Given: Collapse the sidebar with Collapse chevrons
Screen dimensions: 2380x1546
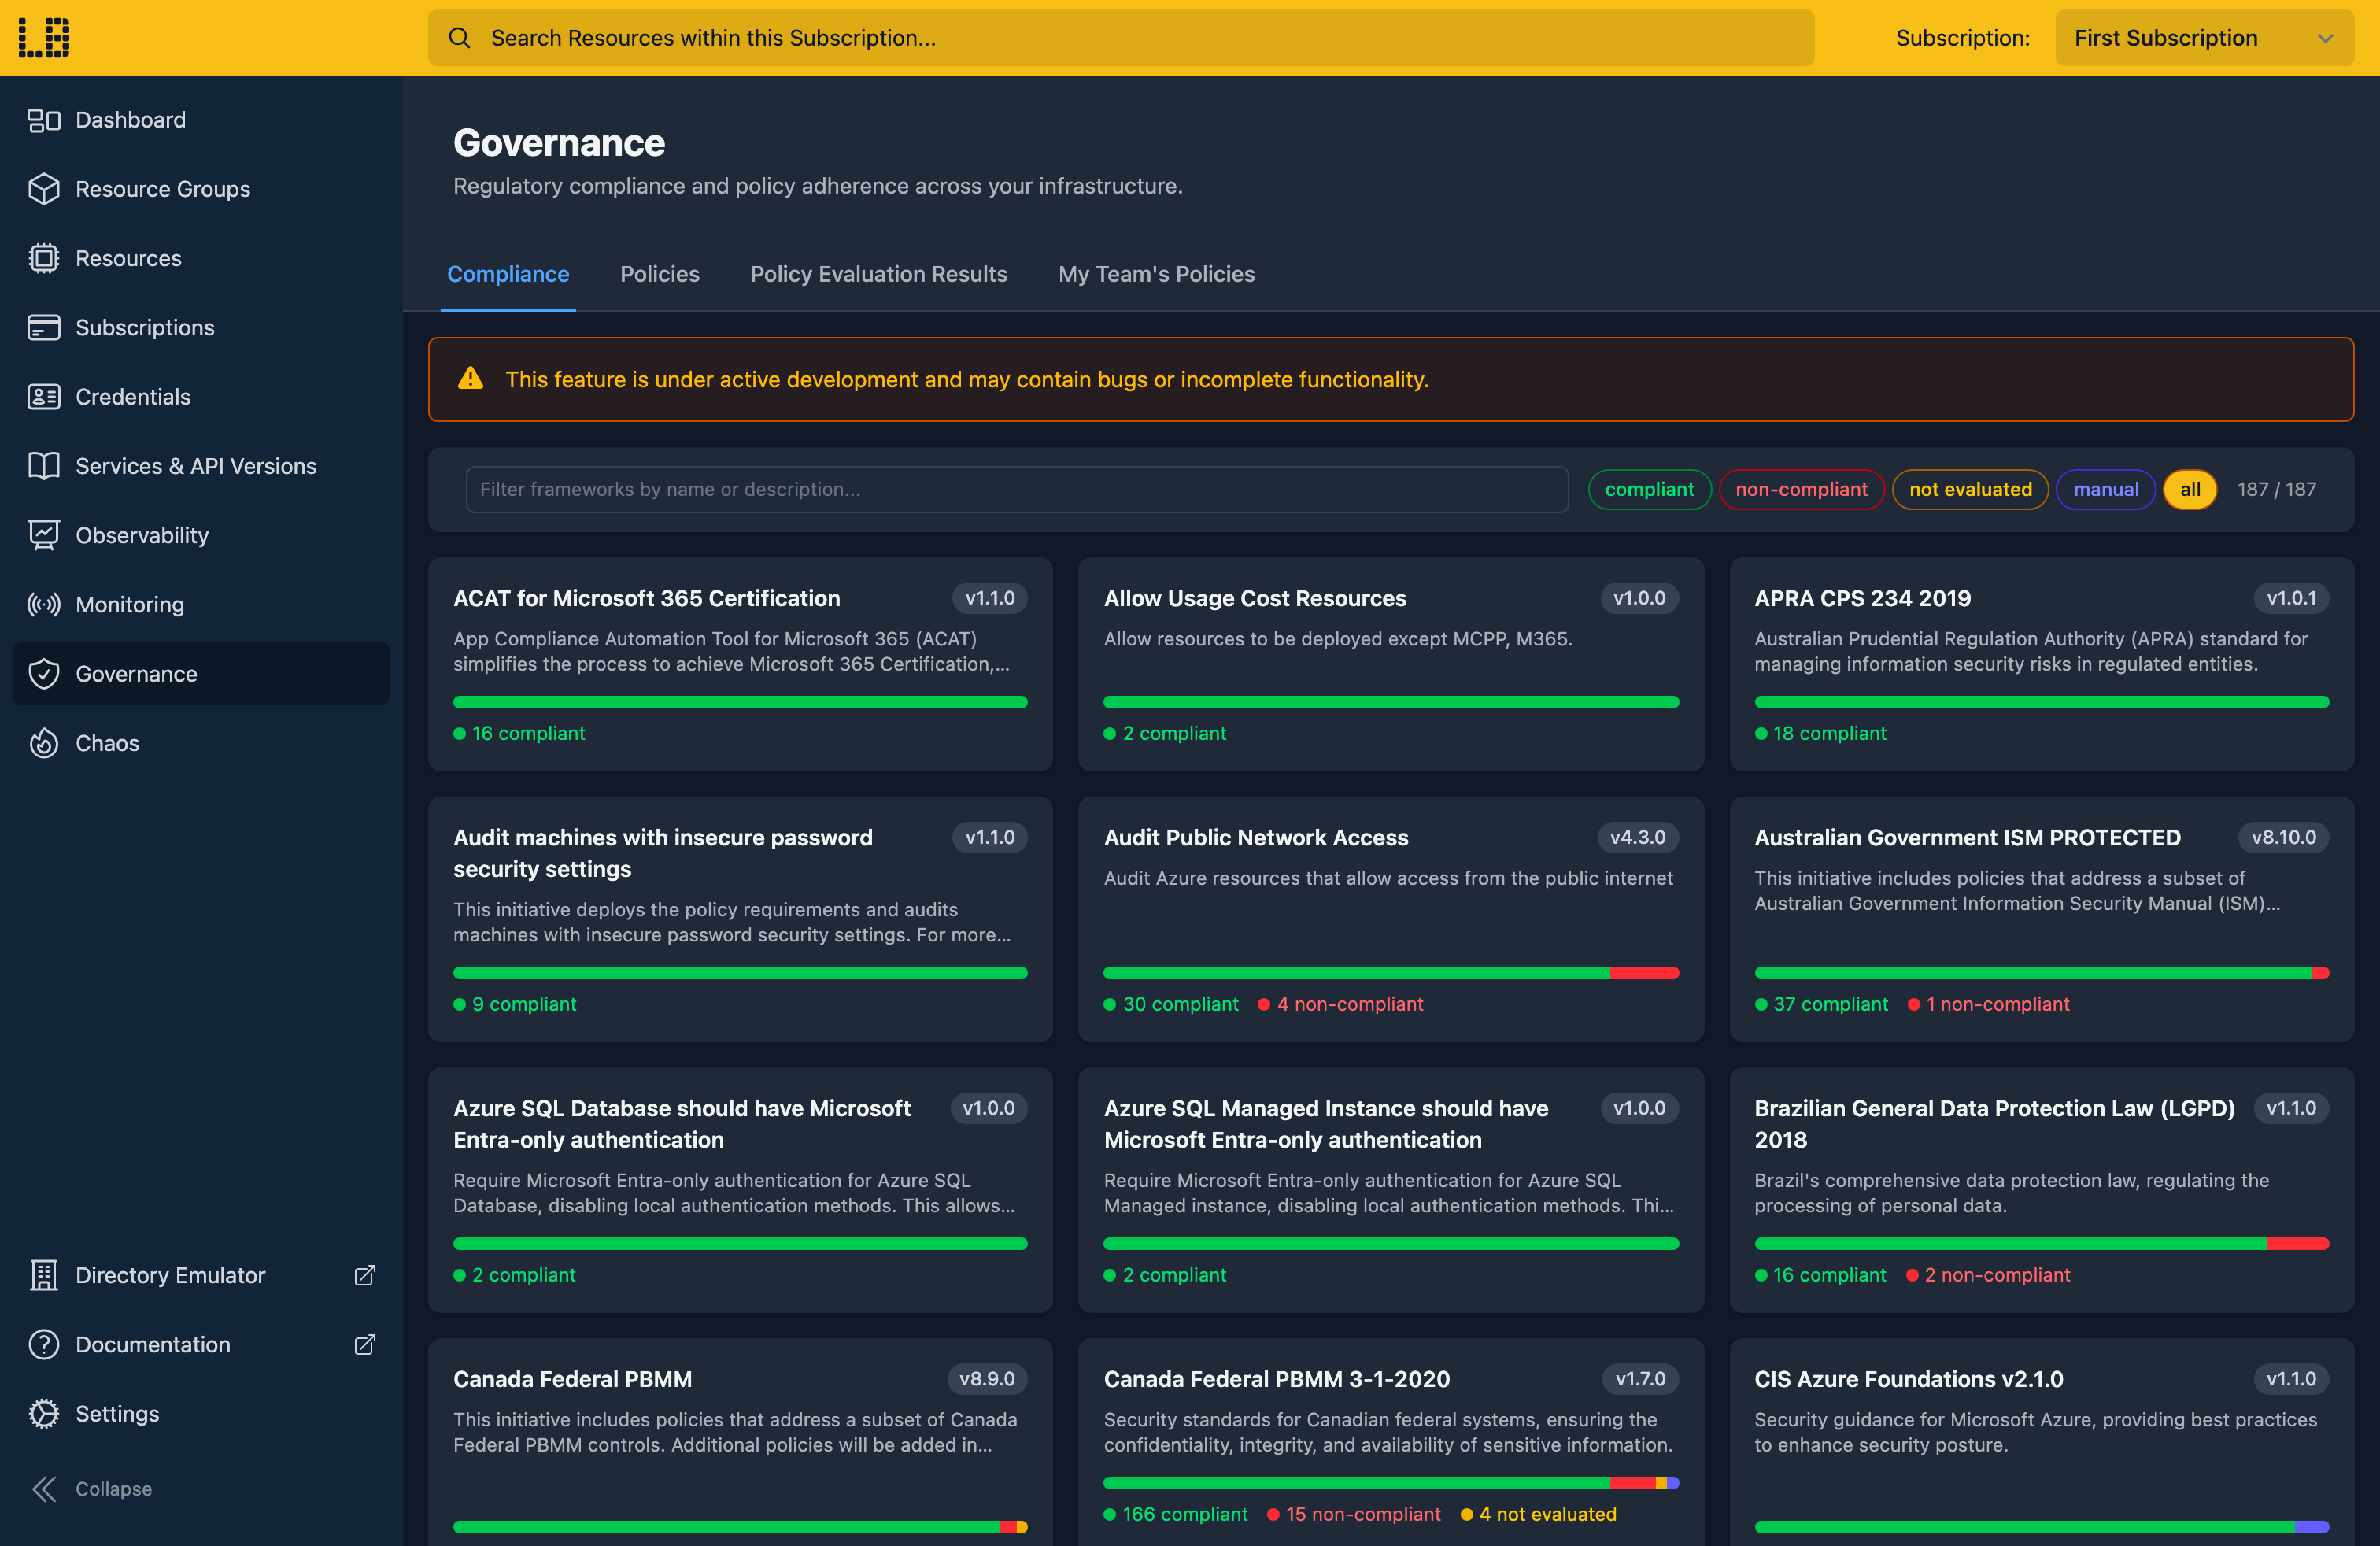Looking at the screenshot, I should click(x=43, y=1488).
